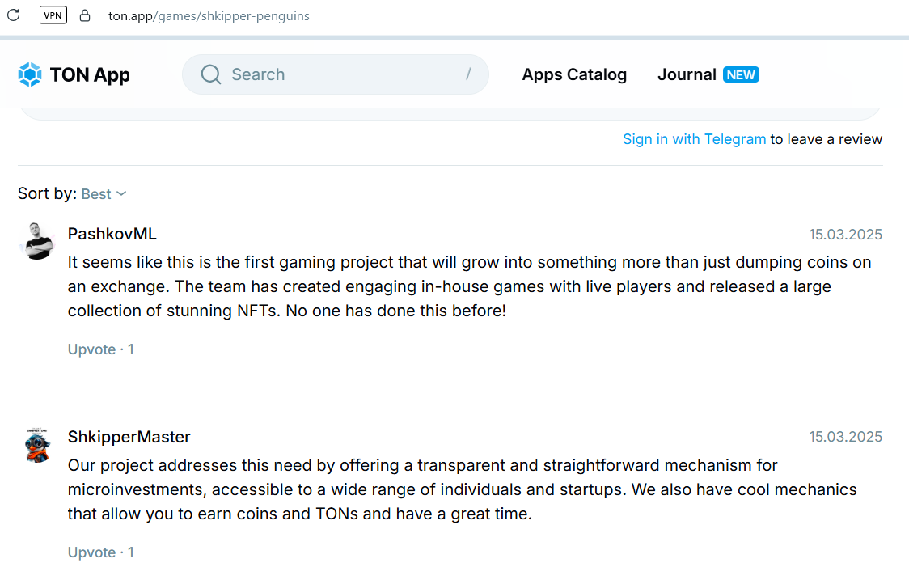Click the PashkovML username
The height and width of the screenshot is (580, 909).
(112, 234)
